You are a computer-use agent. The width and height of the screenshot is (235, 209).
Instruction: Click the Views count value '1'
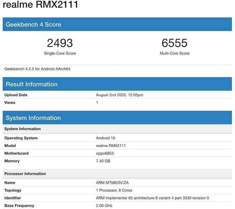coord(97,103)
